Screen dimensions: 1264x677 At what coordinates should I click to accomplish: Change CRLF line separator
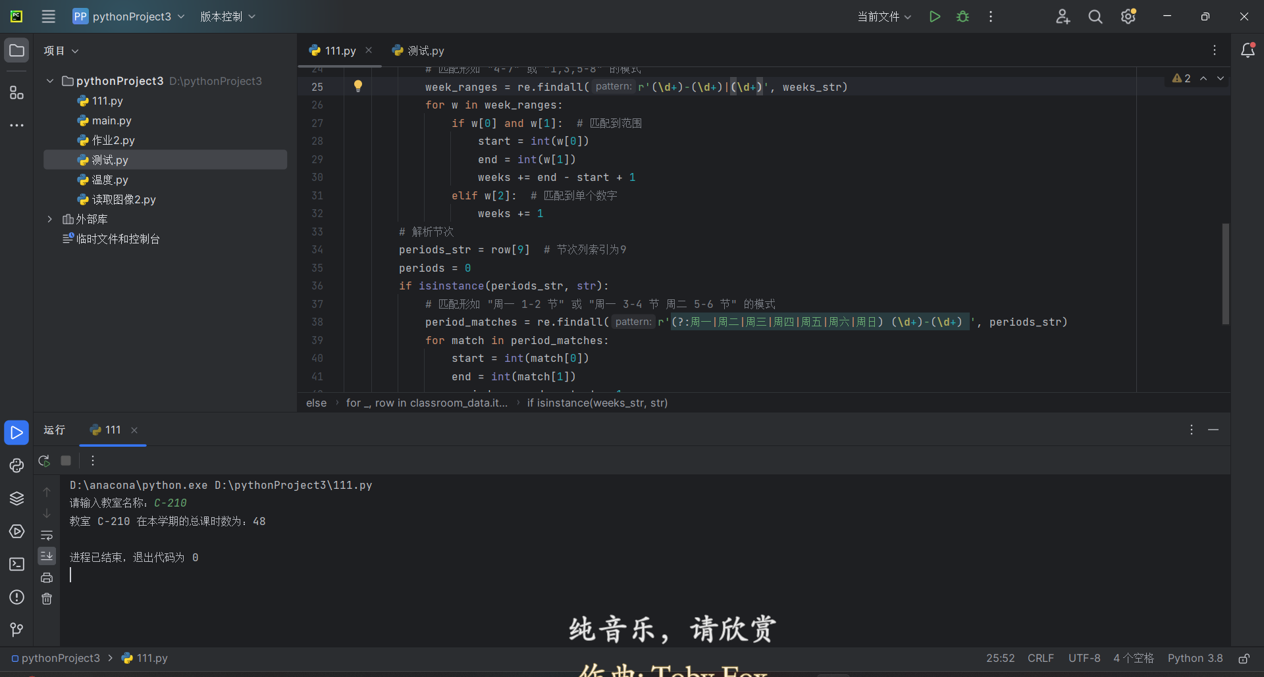(1041, 659)
